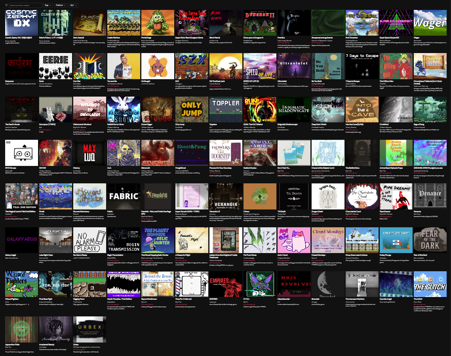This screenshot has width=451, height=356.
Task: Click The Glitch game thumbnail
Action: (x=430, y=284)
